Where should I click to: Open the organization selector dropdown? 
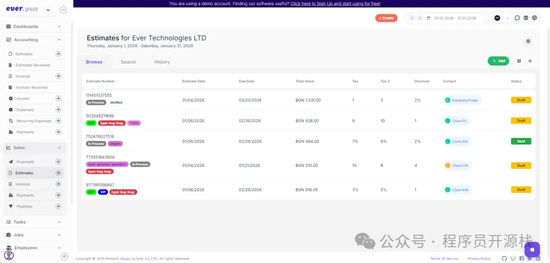(x=501, y=18)
